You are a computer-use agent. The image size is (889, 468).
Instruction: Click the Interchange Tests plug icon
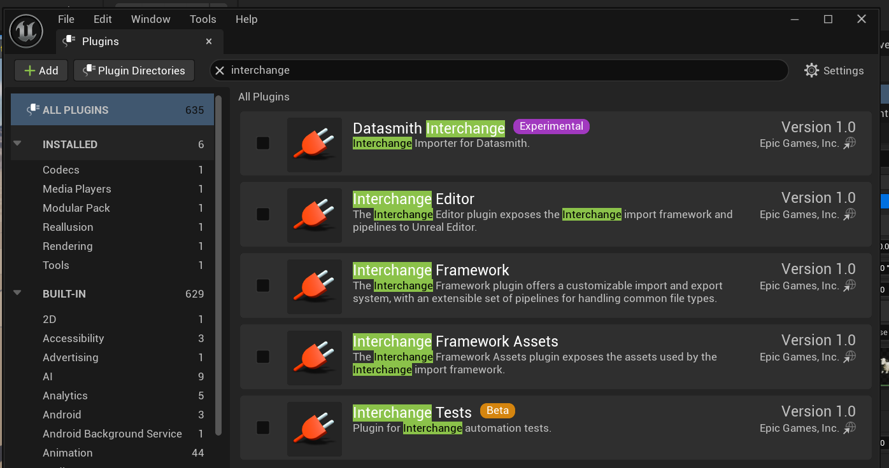pos(315,429)
